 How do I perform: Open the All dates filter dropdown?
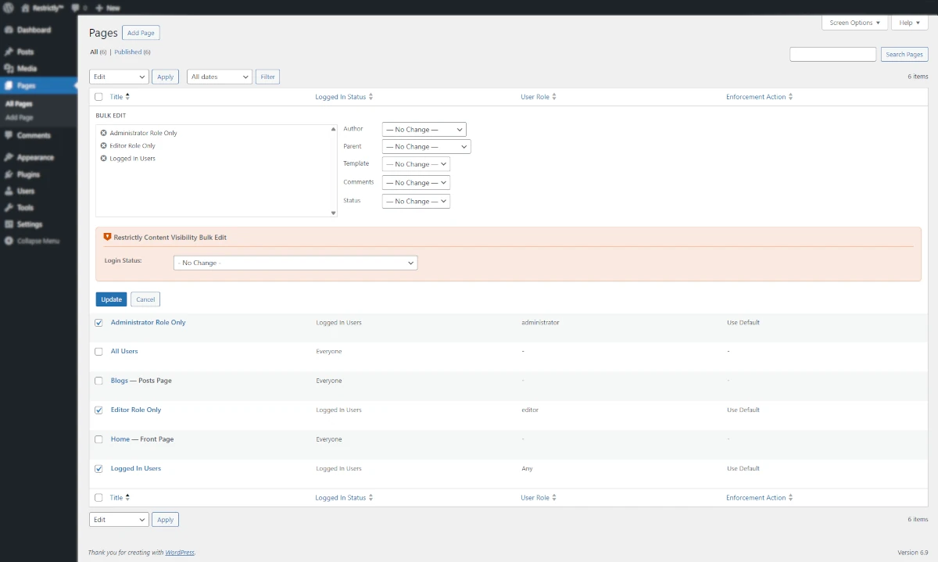(219, 77)
